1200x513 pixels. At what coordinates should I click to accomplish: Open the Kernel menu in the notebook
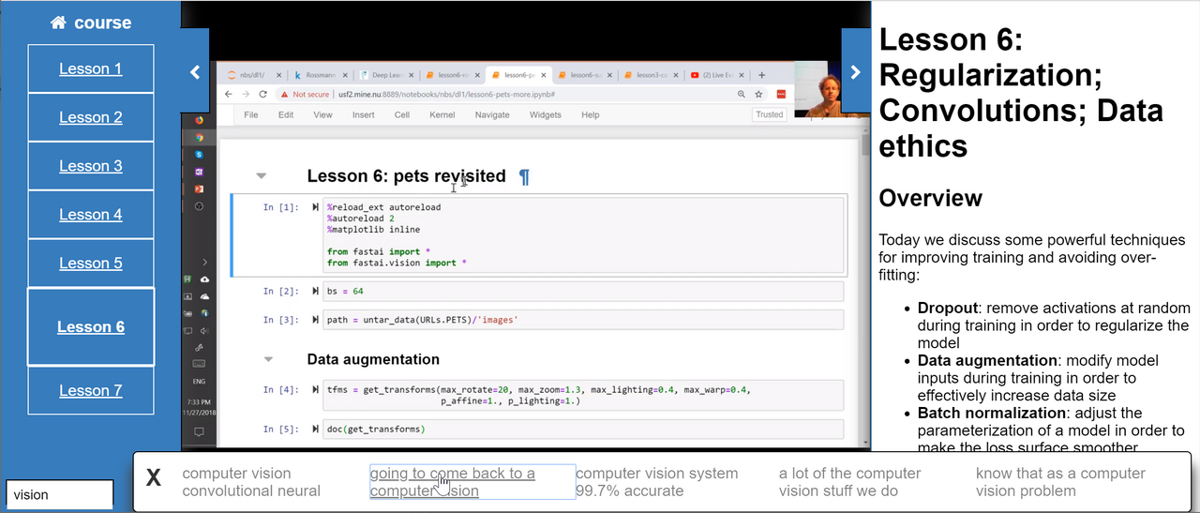(442, 114)
